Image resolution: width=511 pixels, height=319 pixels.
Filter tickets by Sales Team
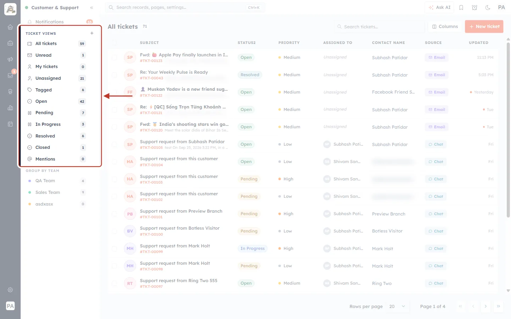(x=57, y=192)
